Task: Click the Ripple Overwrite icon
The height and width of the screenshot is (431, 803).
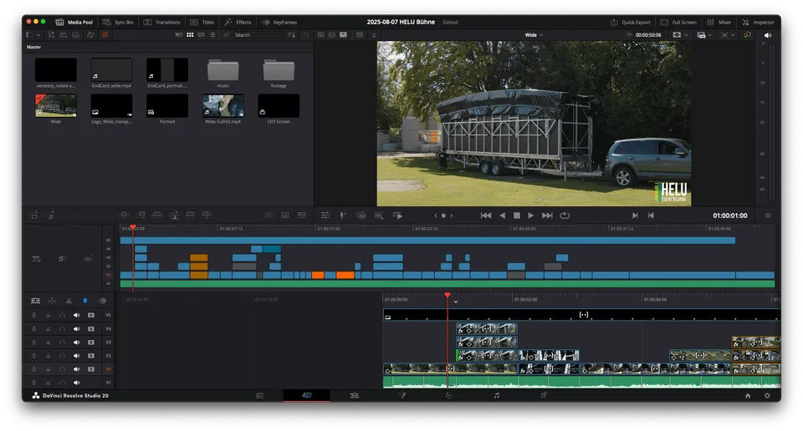Action: click(x=157, y=215)
